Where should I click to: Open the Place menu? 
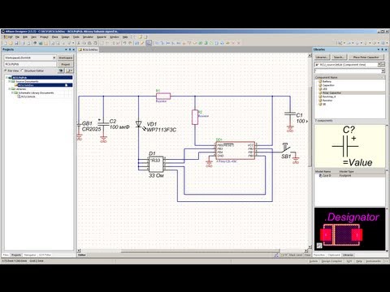[x=55, y=36]
